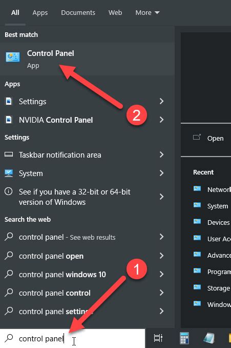Select 'NVIDIA Control Panel' app result text

click(x=56, y=120)
